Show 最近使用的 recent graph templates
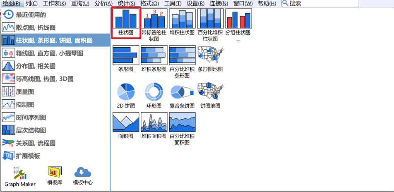Image resolution: width=394 pixels, height=192 pixels. (x=31, y=15)
